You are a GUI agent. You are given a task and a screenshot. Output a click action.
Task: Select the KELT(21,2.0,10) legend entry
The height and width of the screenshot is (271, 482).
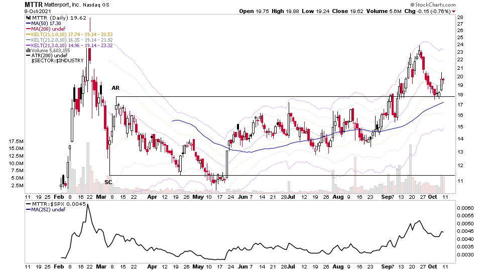(69, 40)
